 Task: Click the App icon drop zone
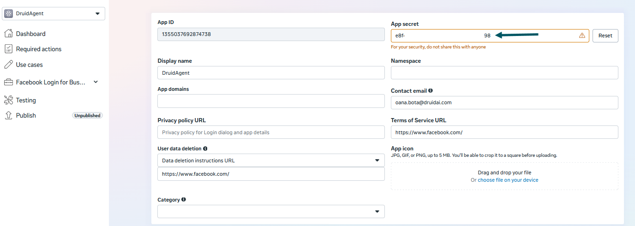point(504,176)
